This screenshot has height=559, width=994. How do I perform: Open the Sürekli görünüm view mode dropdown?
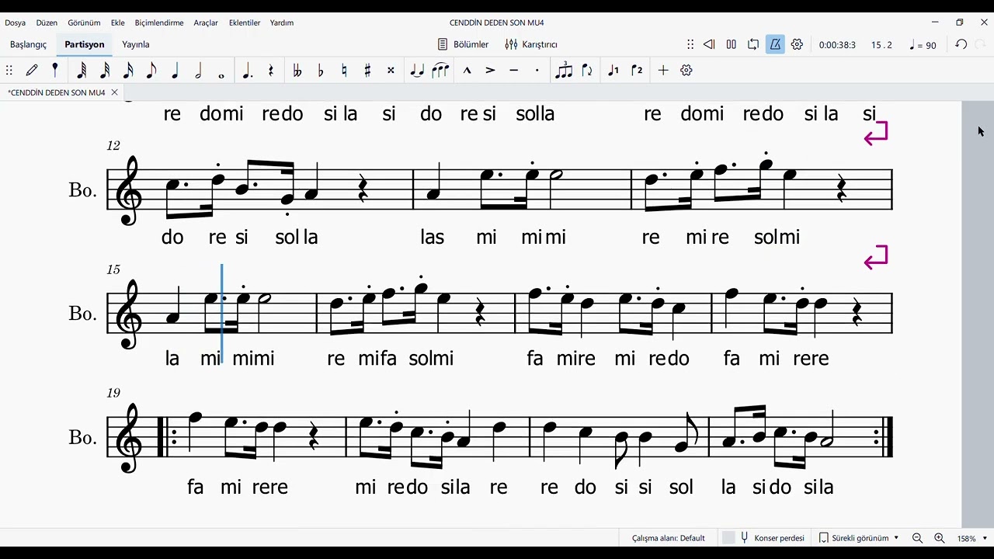[x=860, y=538]
